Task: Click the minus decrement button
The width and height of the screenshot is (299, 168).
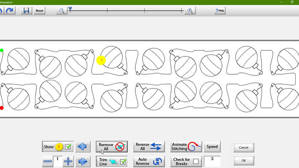Action: click(47, 161)
